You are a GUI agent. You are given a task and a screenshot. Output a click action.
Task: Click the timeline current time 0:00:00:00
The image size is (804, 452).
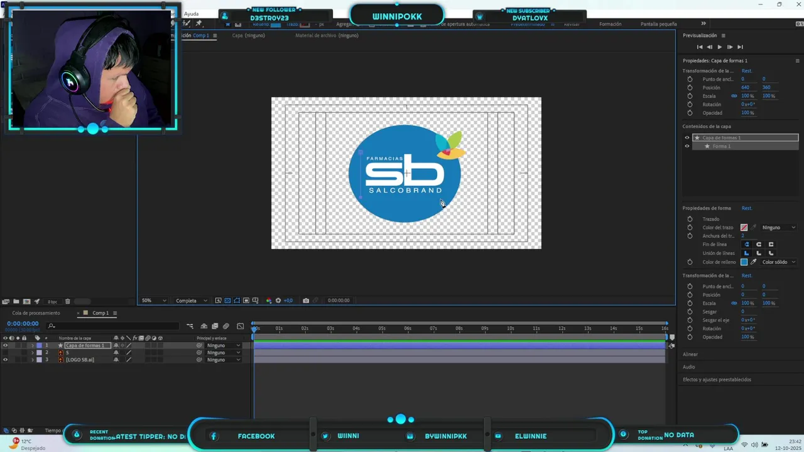23,324
